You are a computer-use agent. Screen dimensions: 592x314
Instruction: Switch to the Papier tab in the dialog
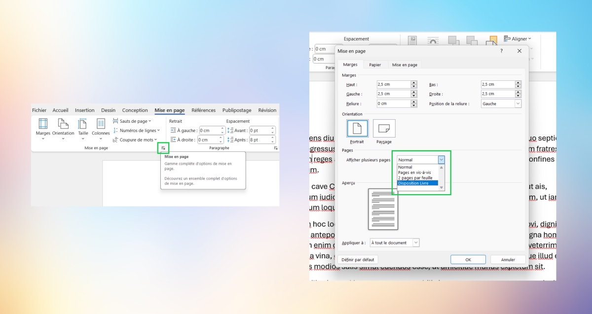375,65
